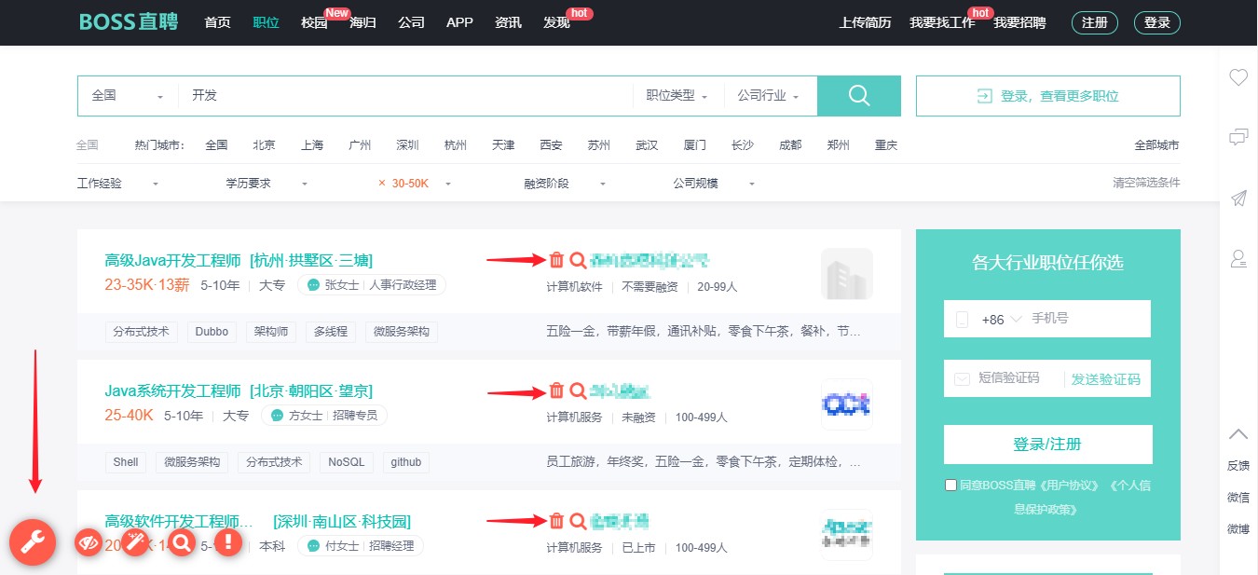Image resolution: width=1258 pixels, height=575 pixels.
Task: Expand the 职位类型 dropdown
Action: [x=677, y=96]
